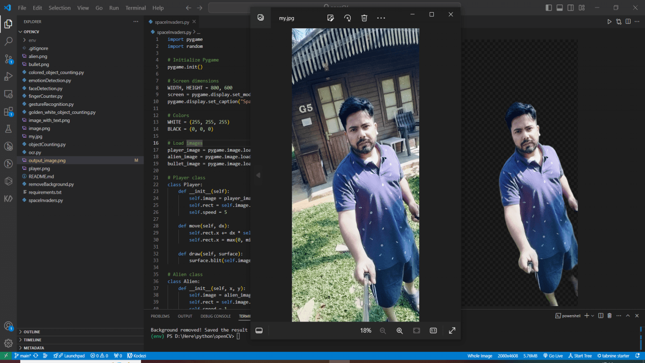The width and height of the screenshot is (645, 363).
Task: Select the spaceInvaders.py editor tab
Action: coord(172,22)
